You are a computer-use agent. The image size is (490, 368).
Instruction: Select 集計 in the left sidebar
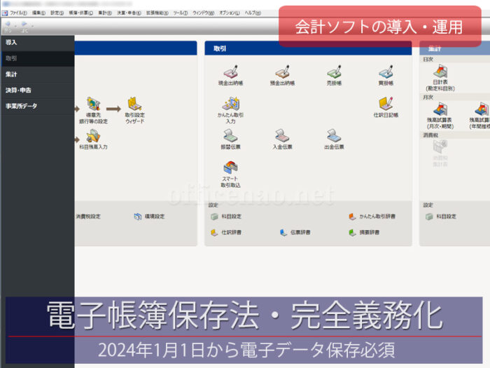click(x=38, y=74)
